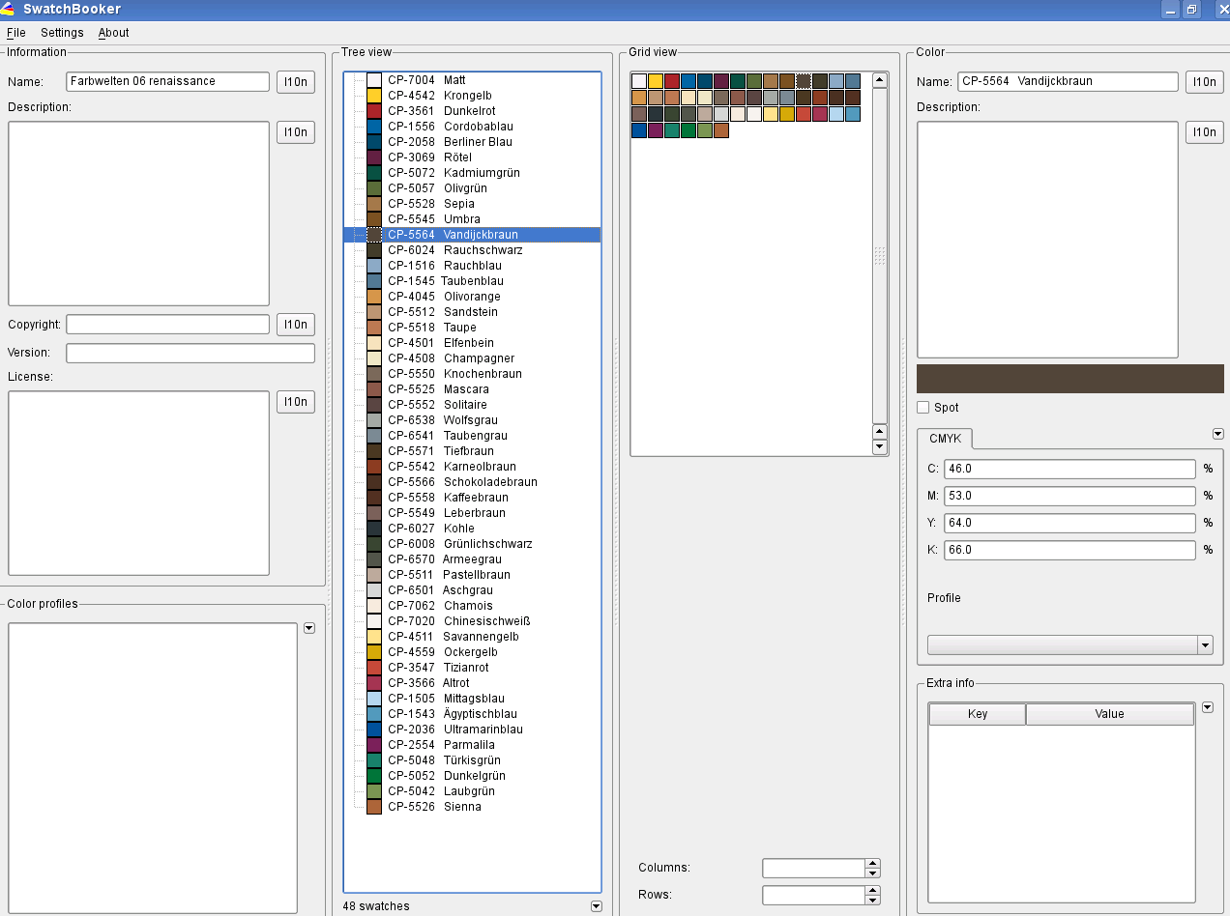Select the CMYK tab
The height and width of the screenshot is (916, 1230).
point(945,439)
